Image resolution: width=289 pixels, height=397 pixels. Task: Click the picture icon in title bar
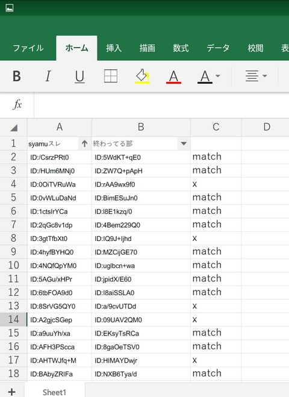[10, 8]
